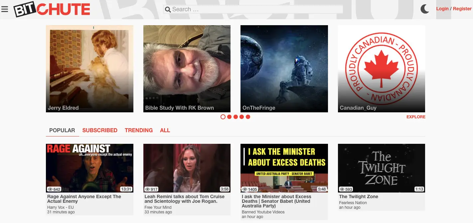Select the first carousel page dot
The width and height of the screenshot is (473, 223).
pos(223,117)
